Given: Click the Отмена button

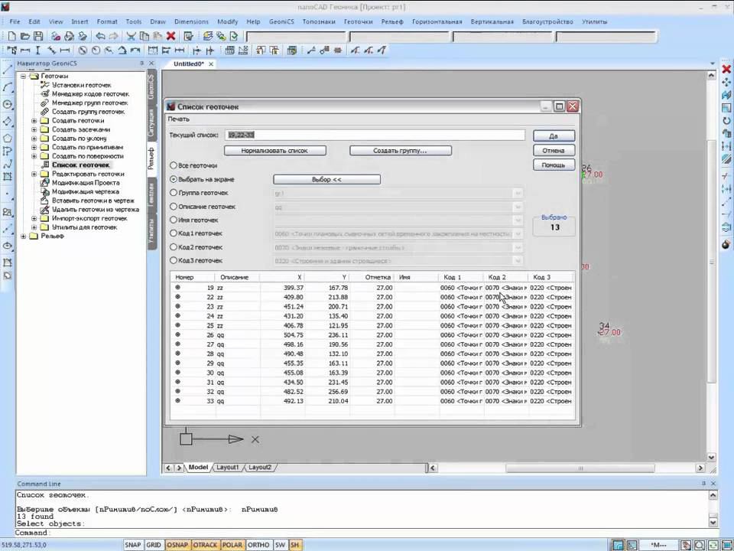Looking at the screenshot, I should tap(554, 151).
